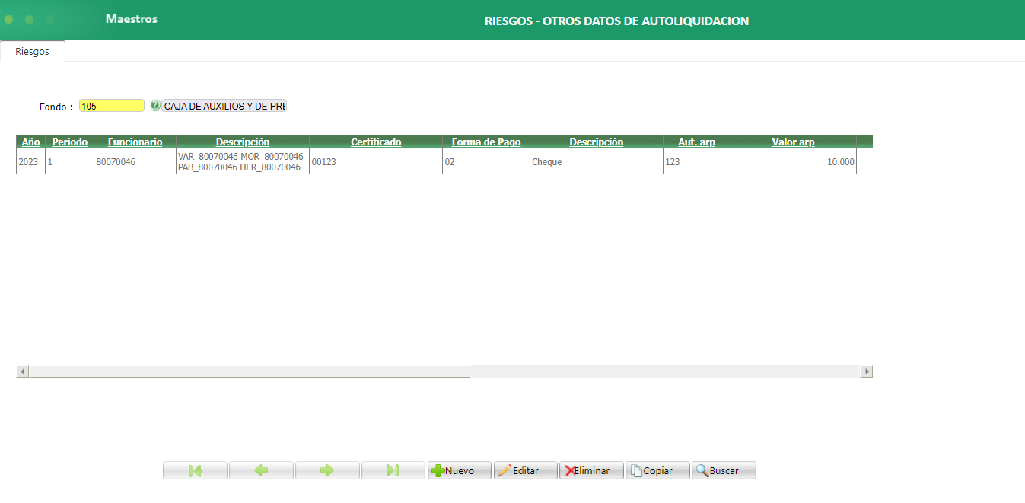This screenshot has height=503, width=1025.
Task: Click the green plus icon on Nuevo
Action: [440, 470]
